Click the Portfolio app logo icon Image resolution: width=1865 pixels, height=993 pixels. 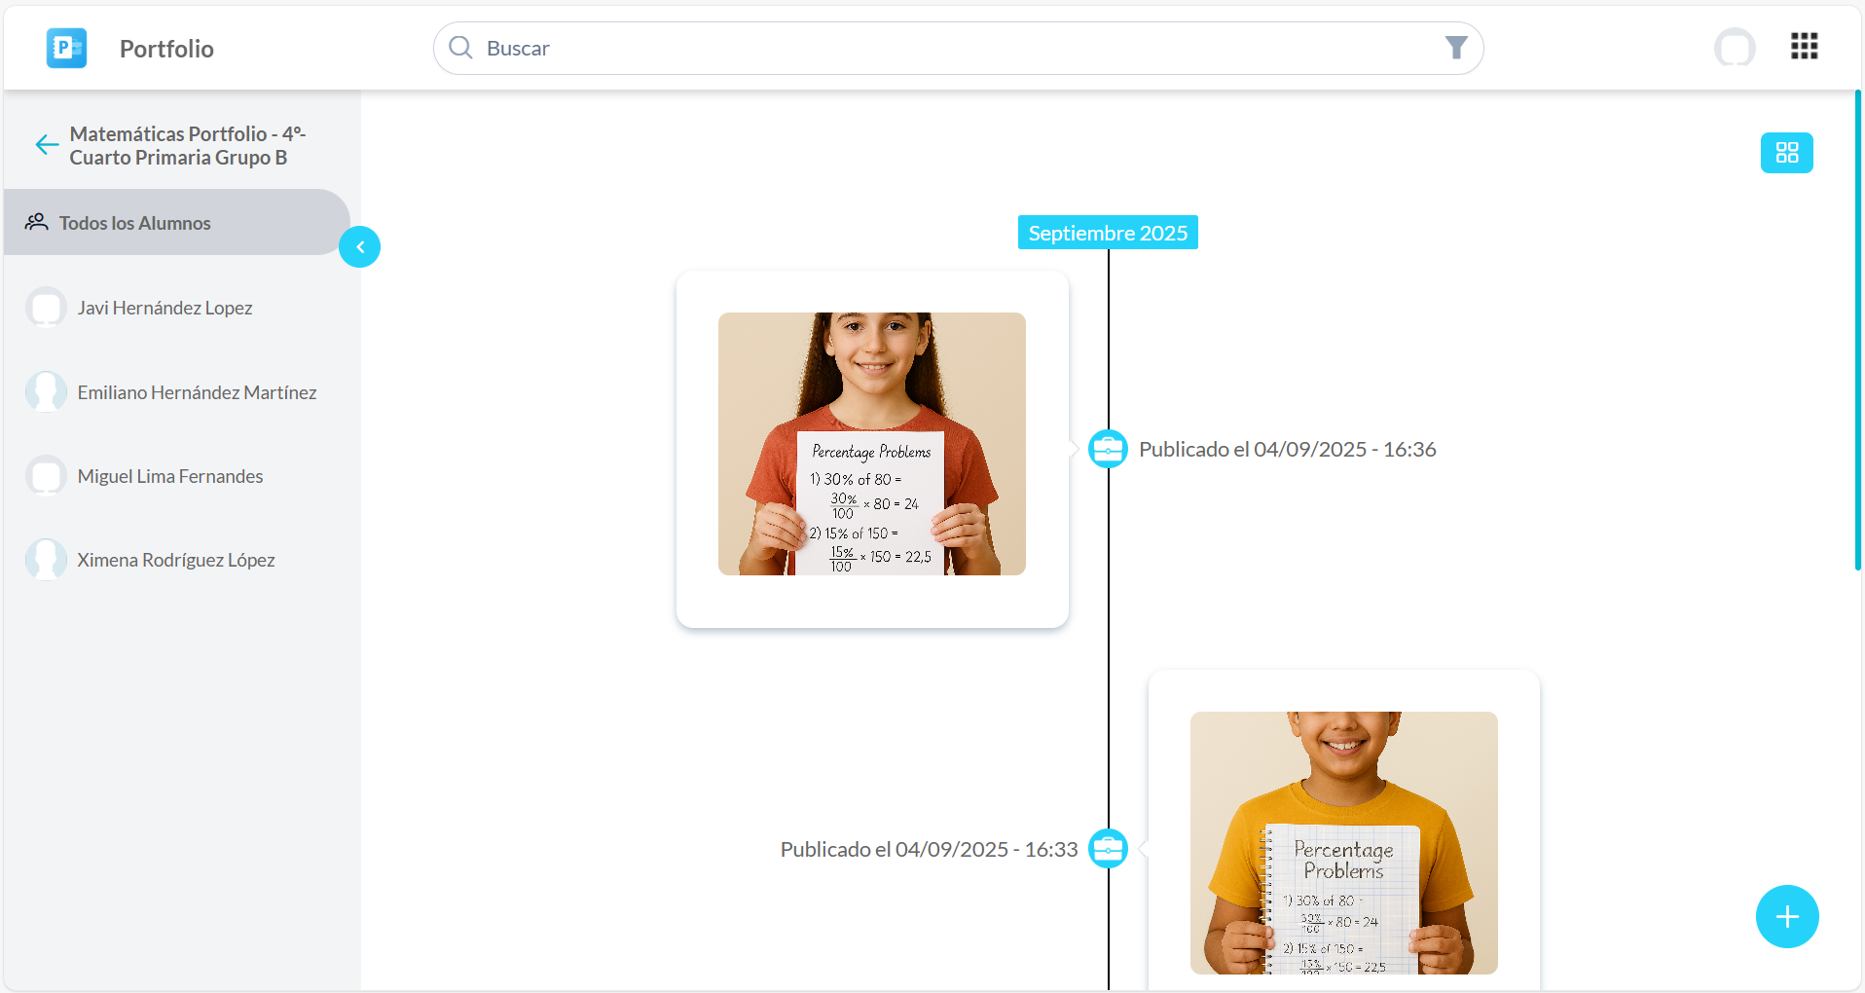[66, 48]
